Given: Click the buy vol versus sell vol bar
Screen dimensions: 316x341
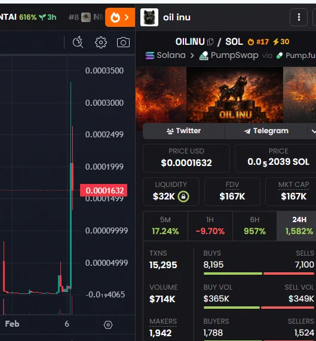Looking at the screenshot, I should click(x=259, y=308).
